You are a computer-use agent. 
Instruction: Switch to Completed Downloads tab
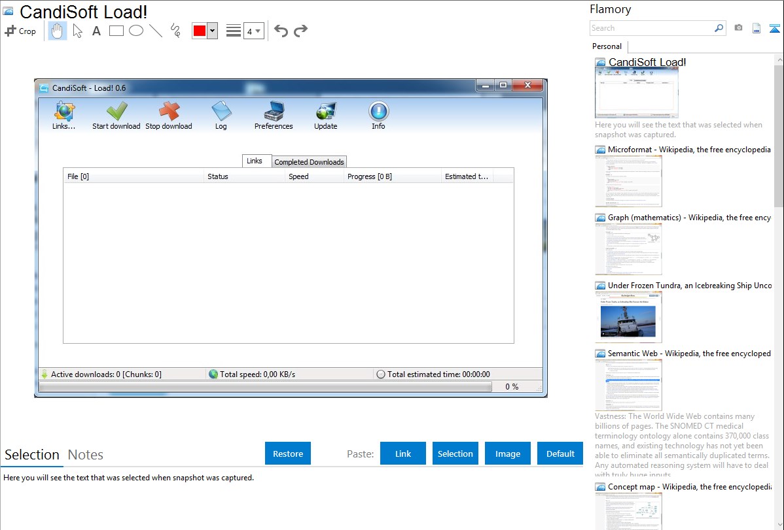[309, 162]
